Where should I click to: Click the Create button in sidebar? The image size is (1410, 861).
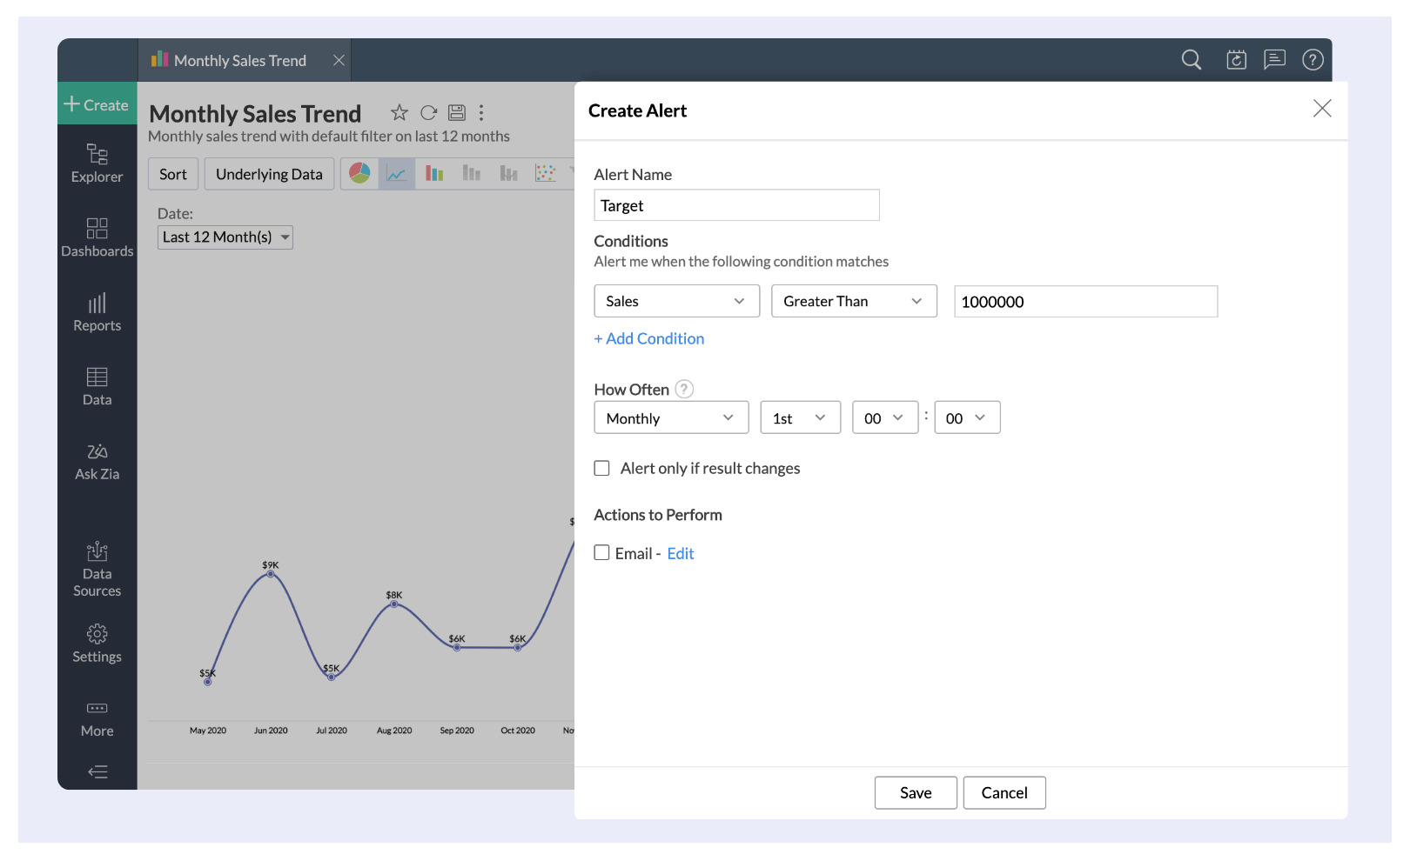pos(97,104)
